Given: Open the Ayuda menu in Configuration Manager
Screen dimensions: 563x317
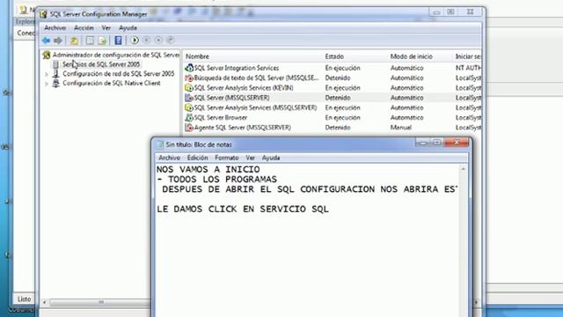Looking at the screenshot, I should 128,27.
